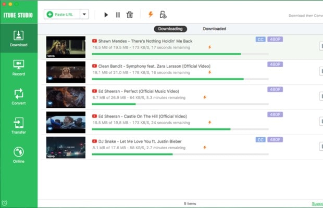Click Castle On The Hill progress bar
This screenshot has height=208, width=323.
(x=180, y=129)
